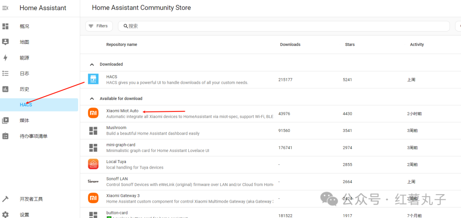Sort by Repository name column header

tap(122, 45)
